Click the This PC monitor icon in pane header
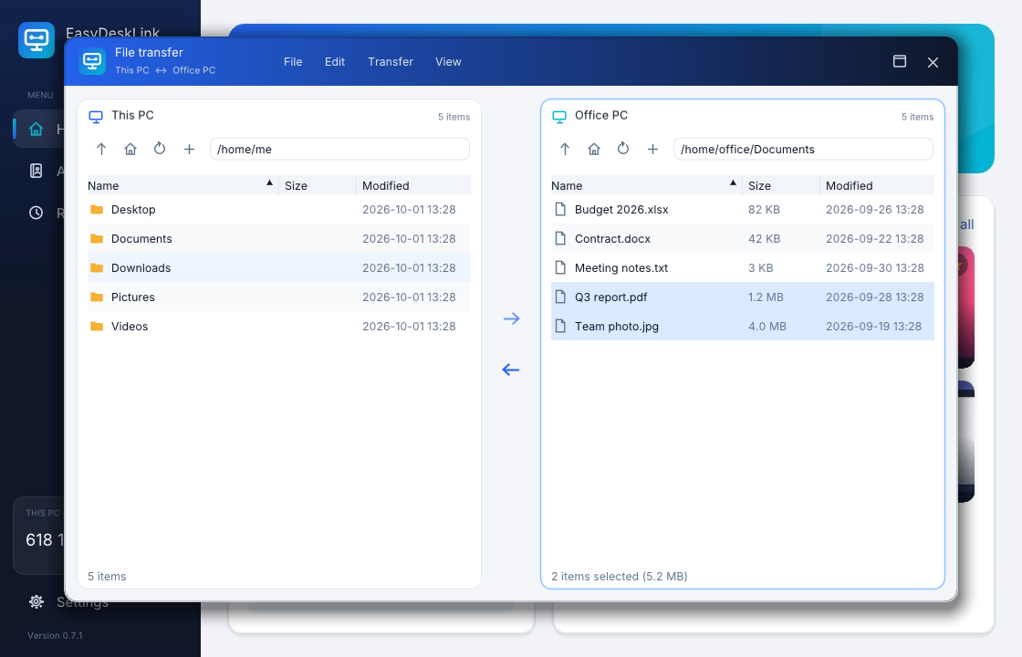 tap(96, 117)
